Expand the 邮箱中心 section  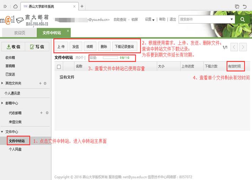pos(2,103)
